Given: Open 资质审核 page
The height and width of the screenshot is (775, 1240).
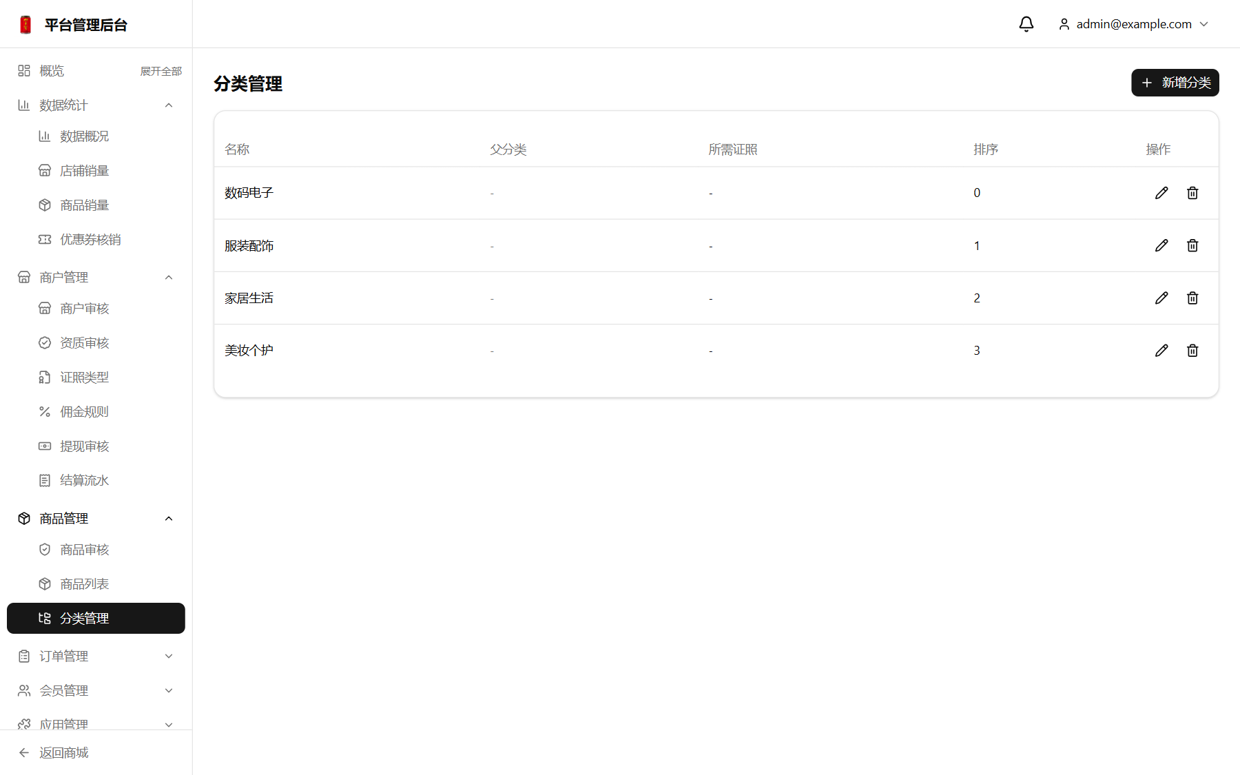Looking at the screenshot, I should pyautogui.click(x=96, y=343).
